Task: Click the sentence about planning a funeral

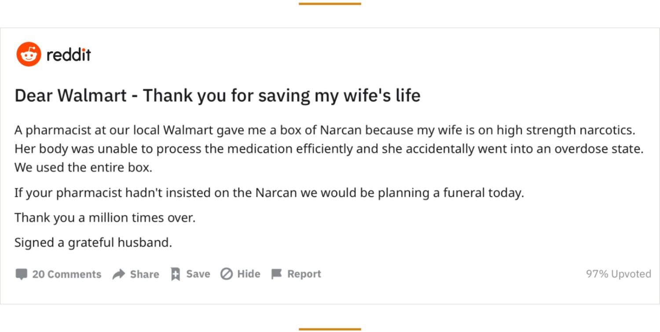Action: (269, 193)
